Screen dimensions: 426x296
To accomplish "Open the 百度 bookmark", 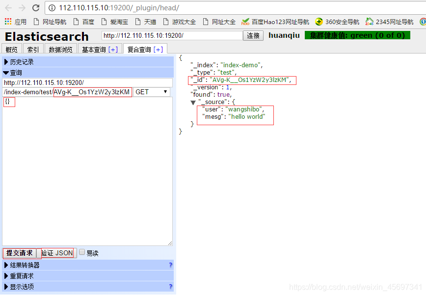I will pyautogui.click(x=84, y=22).
